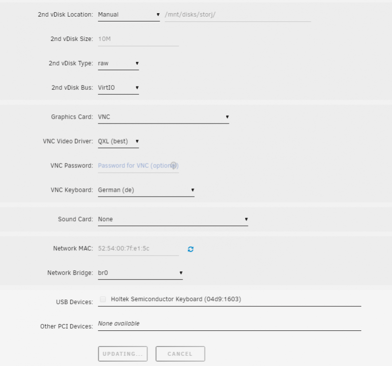
Task: Open the Network Bridge dropdown
Action: click(140, 273)
